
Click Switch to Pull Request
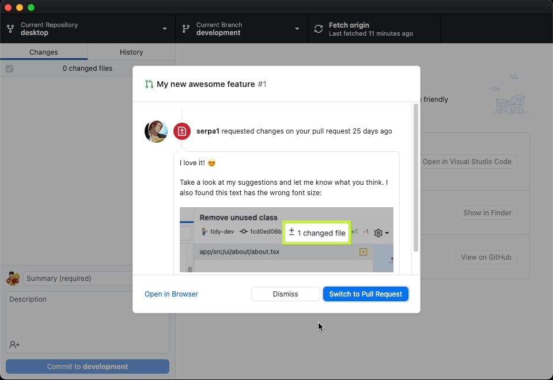pyautogui.click(x=365, y=294)
